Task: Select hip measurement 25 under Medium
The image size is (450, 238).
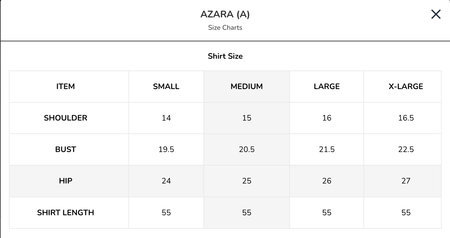Action: [x=246, y=181]
